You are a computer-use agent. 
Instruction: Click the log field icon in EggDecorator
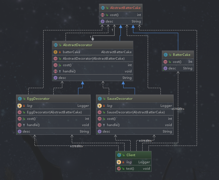pos(20,106)
